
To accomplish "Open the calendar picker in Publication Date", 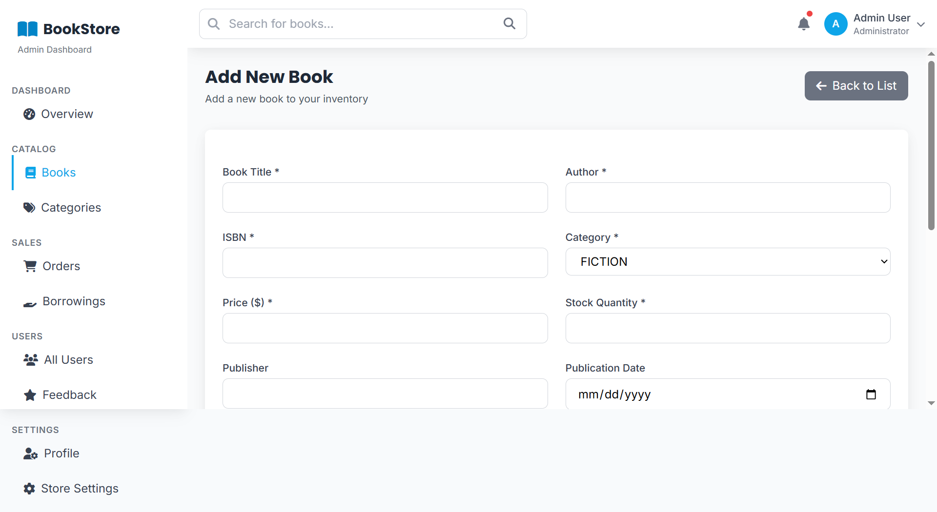I will coord(871,394).
